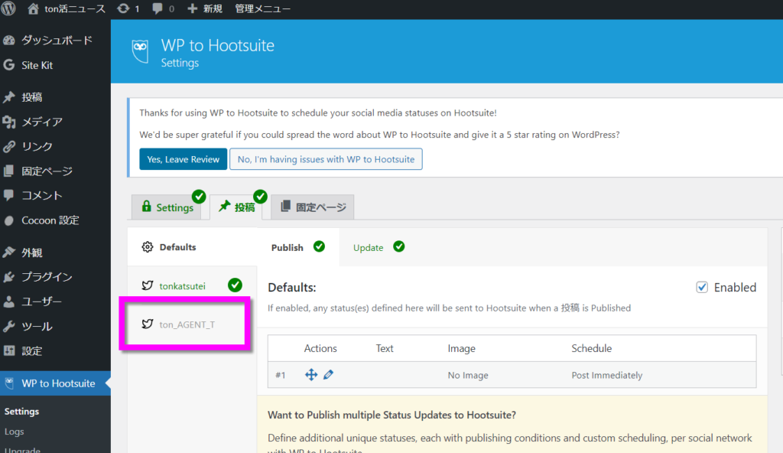Switch to the 投稿 tab
The width and height of the screenshot is (783, 453).
click(237, 207)
